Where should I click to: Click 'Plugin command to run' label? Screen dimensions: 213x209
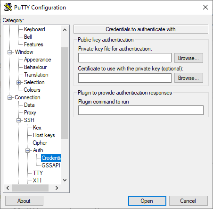click(x=104, y=102)
